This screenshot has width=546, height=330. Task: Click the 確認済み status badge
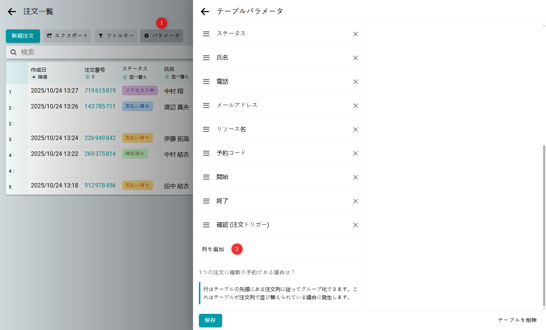135,154
